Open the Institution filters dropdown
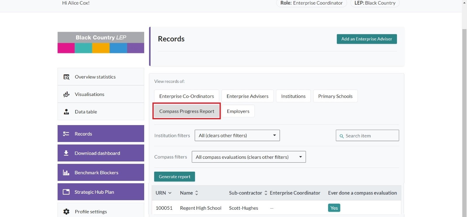The width and height of the screenshot is (467, 217). point(237,136)
